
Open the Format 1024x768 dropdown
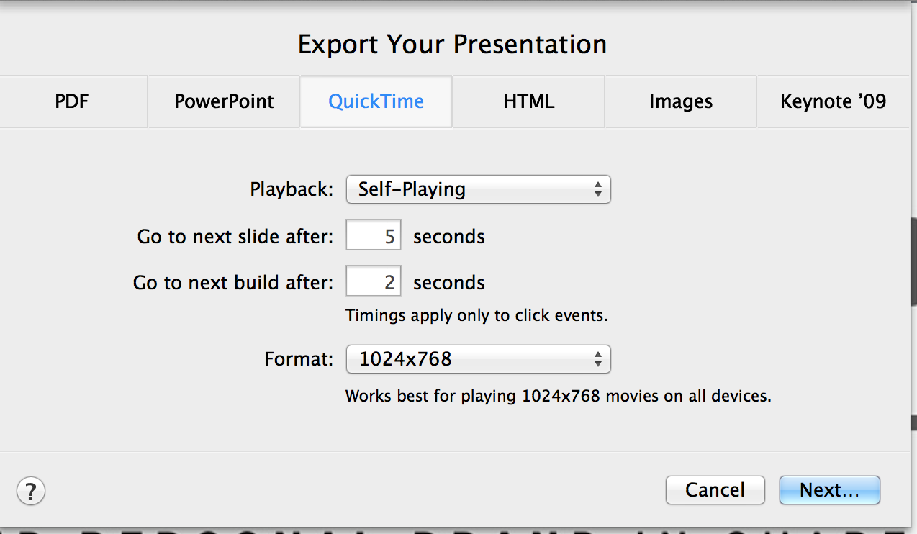(x=478, y=359)
